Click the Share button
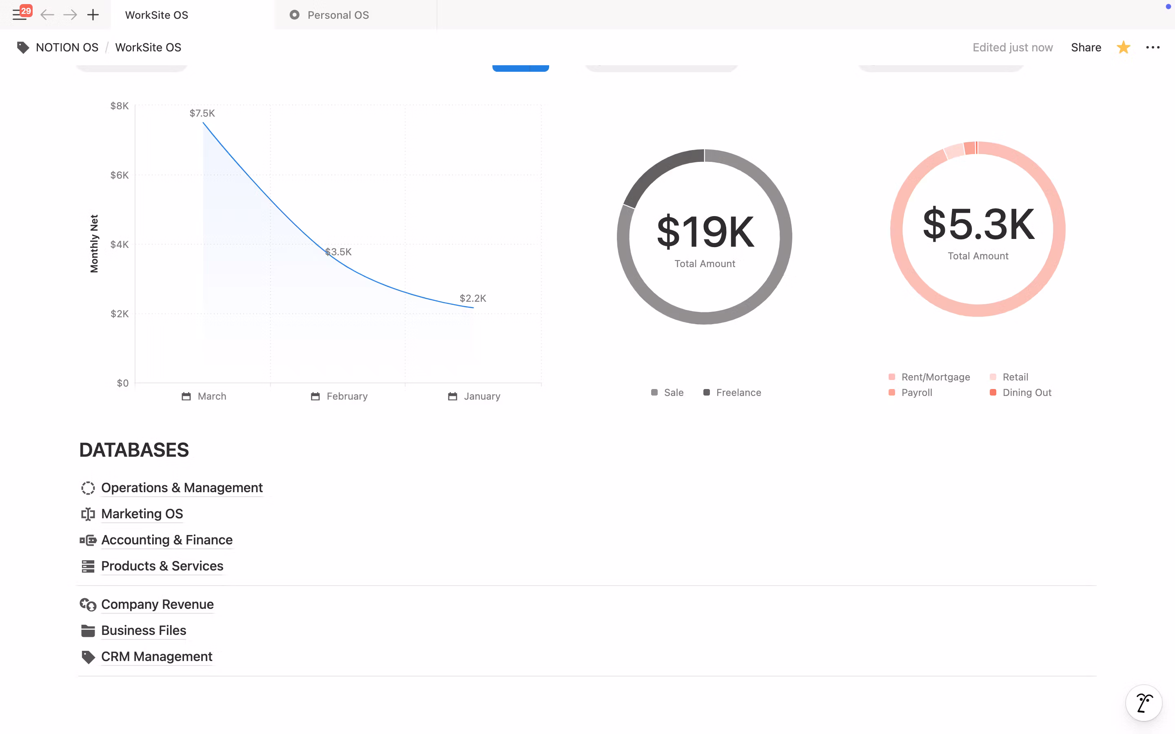1175x734 pixels. (1086, 48)
